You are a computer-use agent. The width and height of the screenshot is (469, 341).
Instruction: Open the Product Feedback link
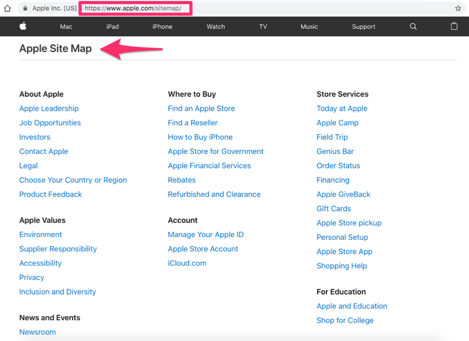50,195
